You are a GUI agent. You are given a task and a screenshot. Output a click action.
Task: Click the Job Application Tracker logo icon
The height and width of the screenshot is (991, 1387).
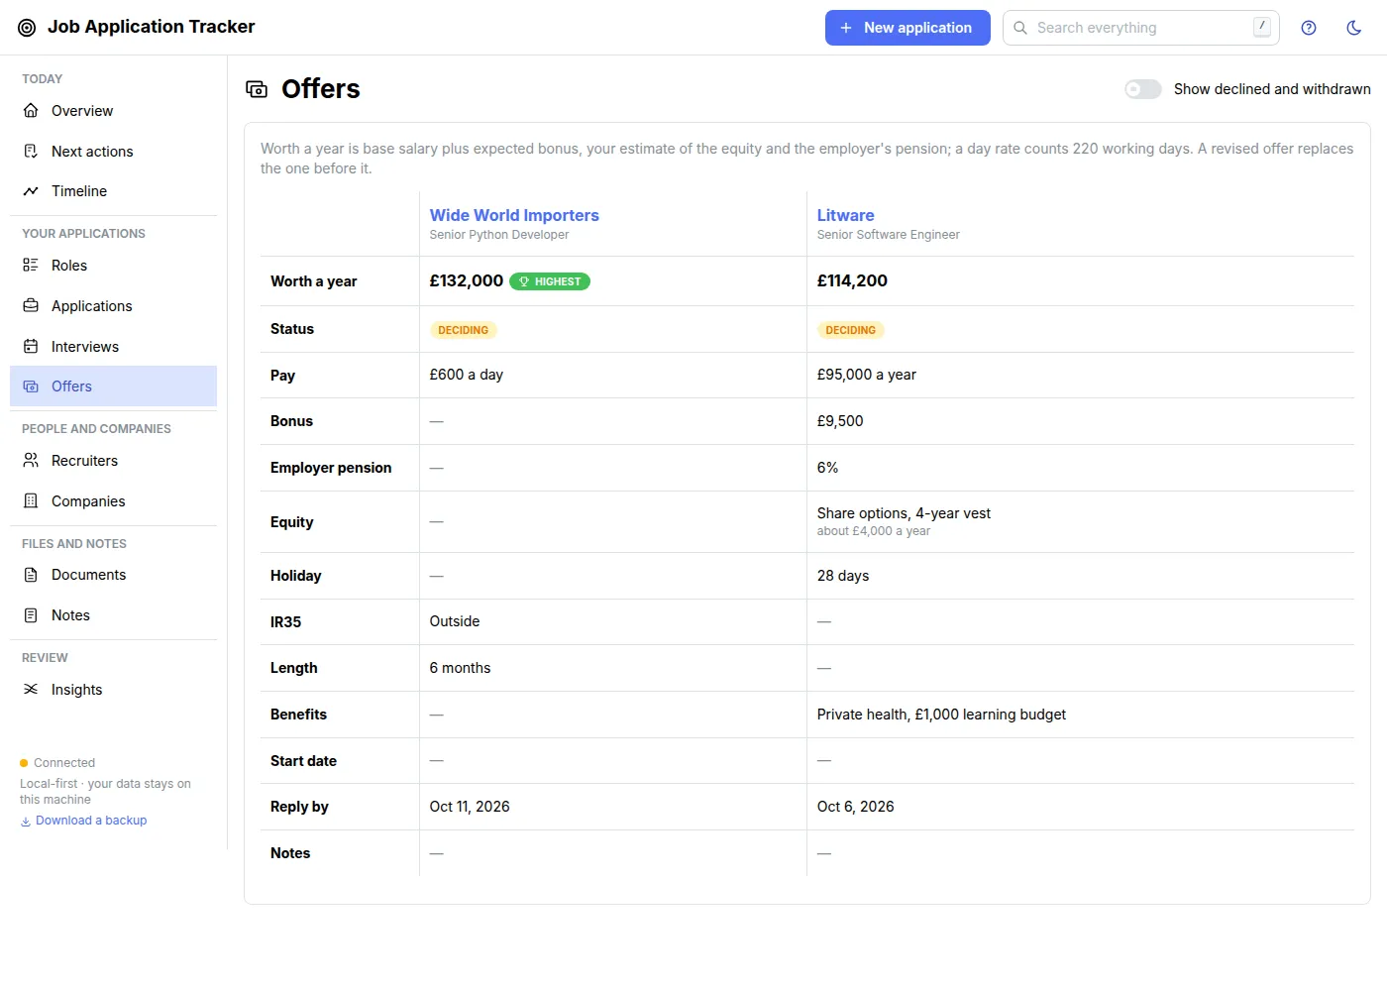(x=27, y=28)
